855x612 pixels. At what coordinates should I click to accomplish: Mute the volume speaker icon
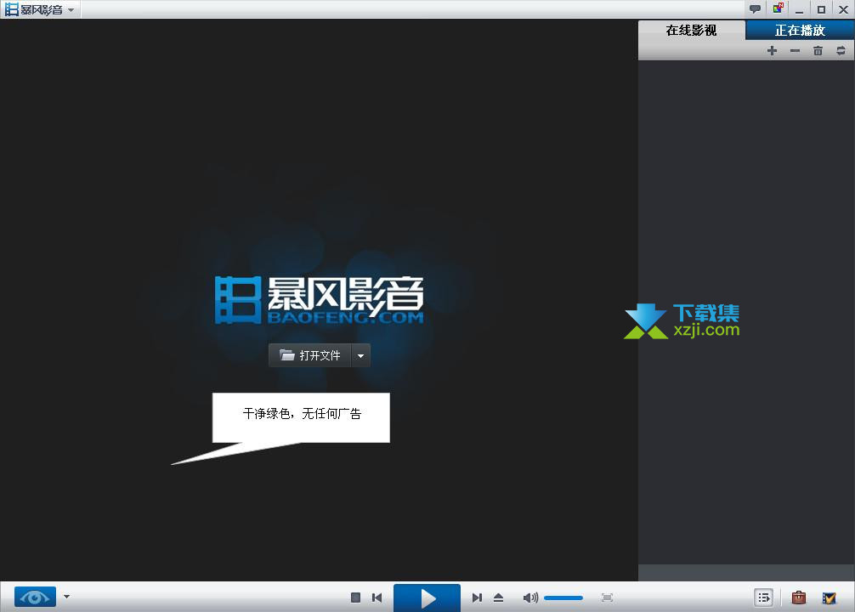(x=530, y=598)
